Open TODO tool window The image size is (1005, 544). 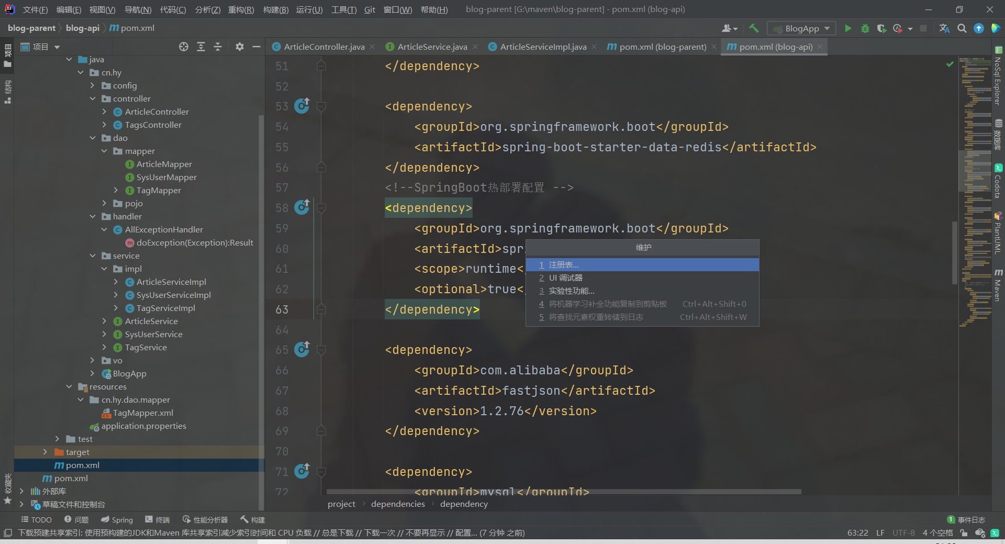(x=36, y=519)
